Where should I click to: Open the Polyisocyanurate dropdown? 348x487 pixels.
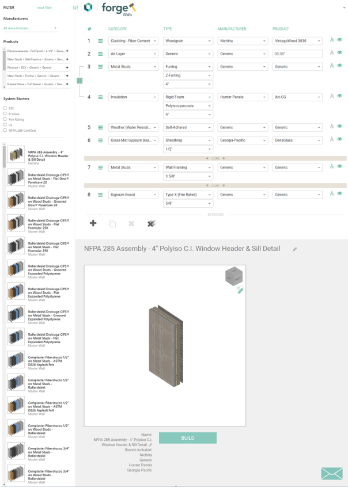tap(188, 106)
